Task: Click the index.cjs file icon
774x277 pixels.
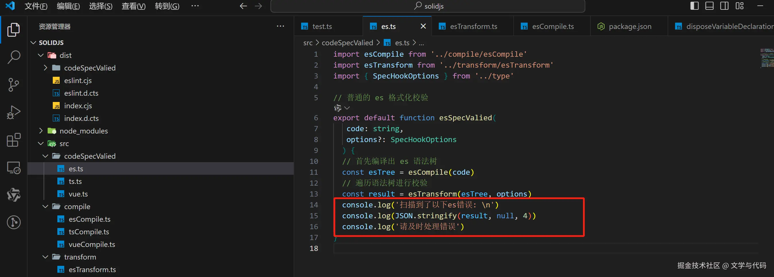Action: [56, 106]
